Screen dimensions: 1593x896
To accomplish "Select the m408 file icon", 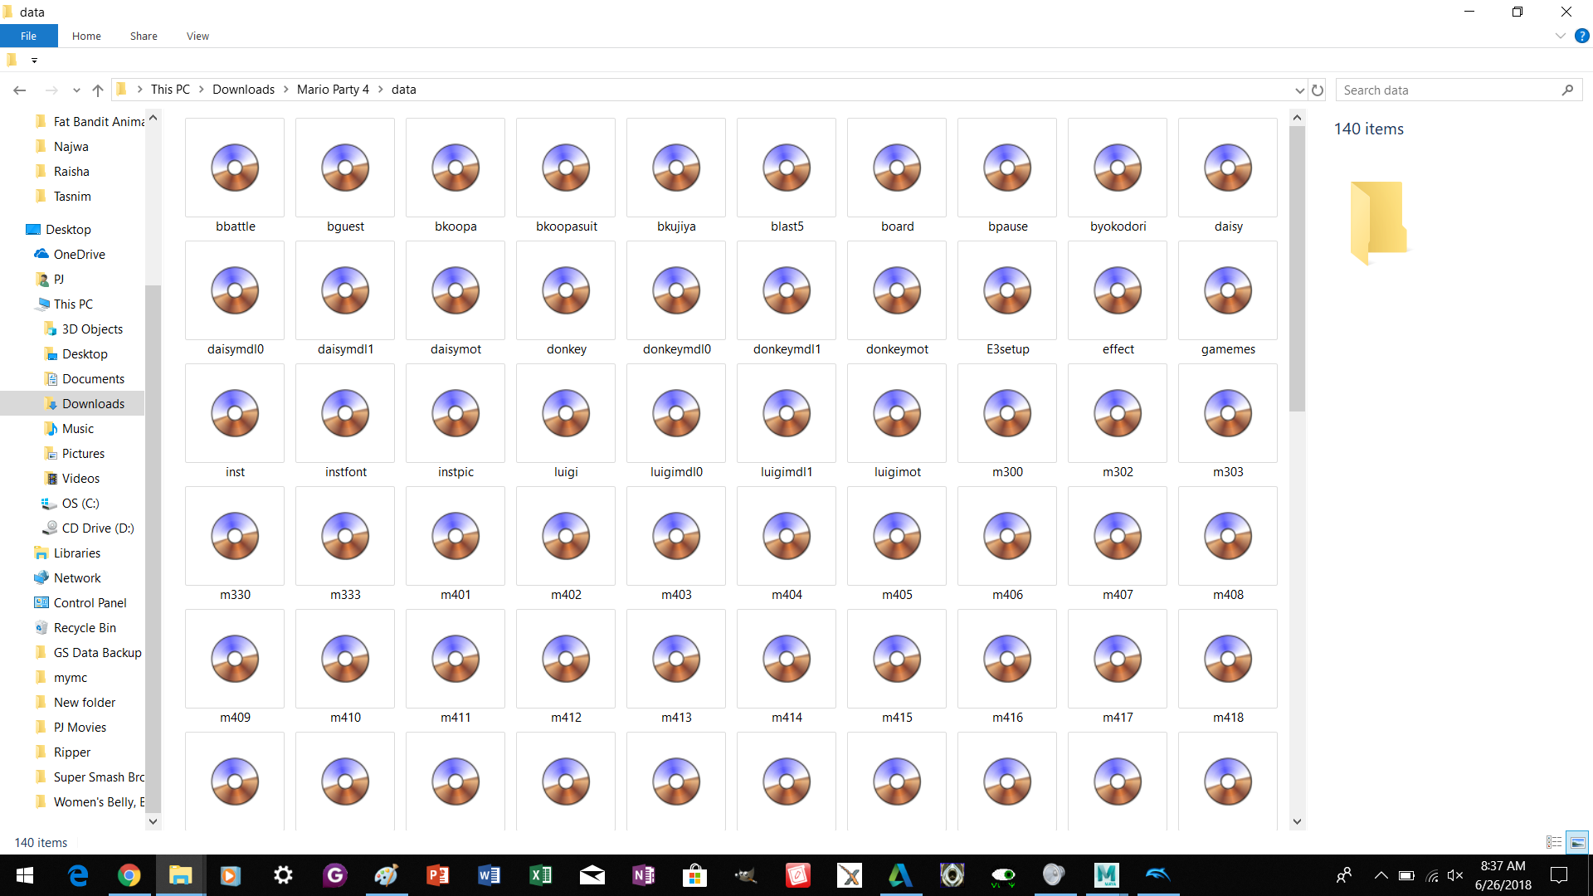I will point(1228,537).
